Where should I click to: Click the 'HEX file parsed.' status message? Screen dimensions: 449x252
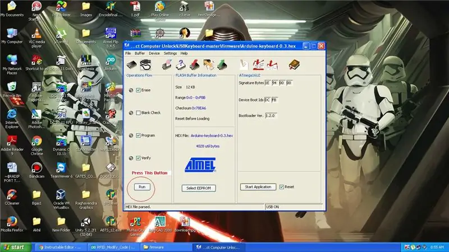138,207
